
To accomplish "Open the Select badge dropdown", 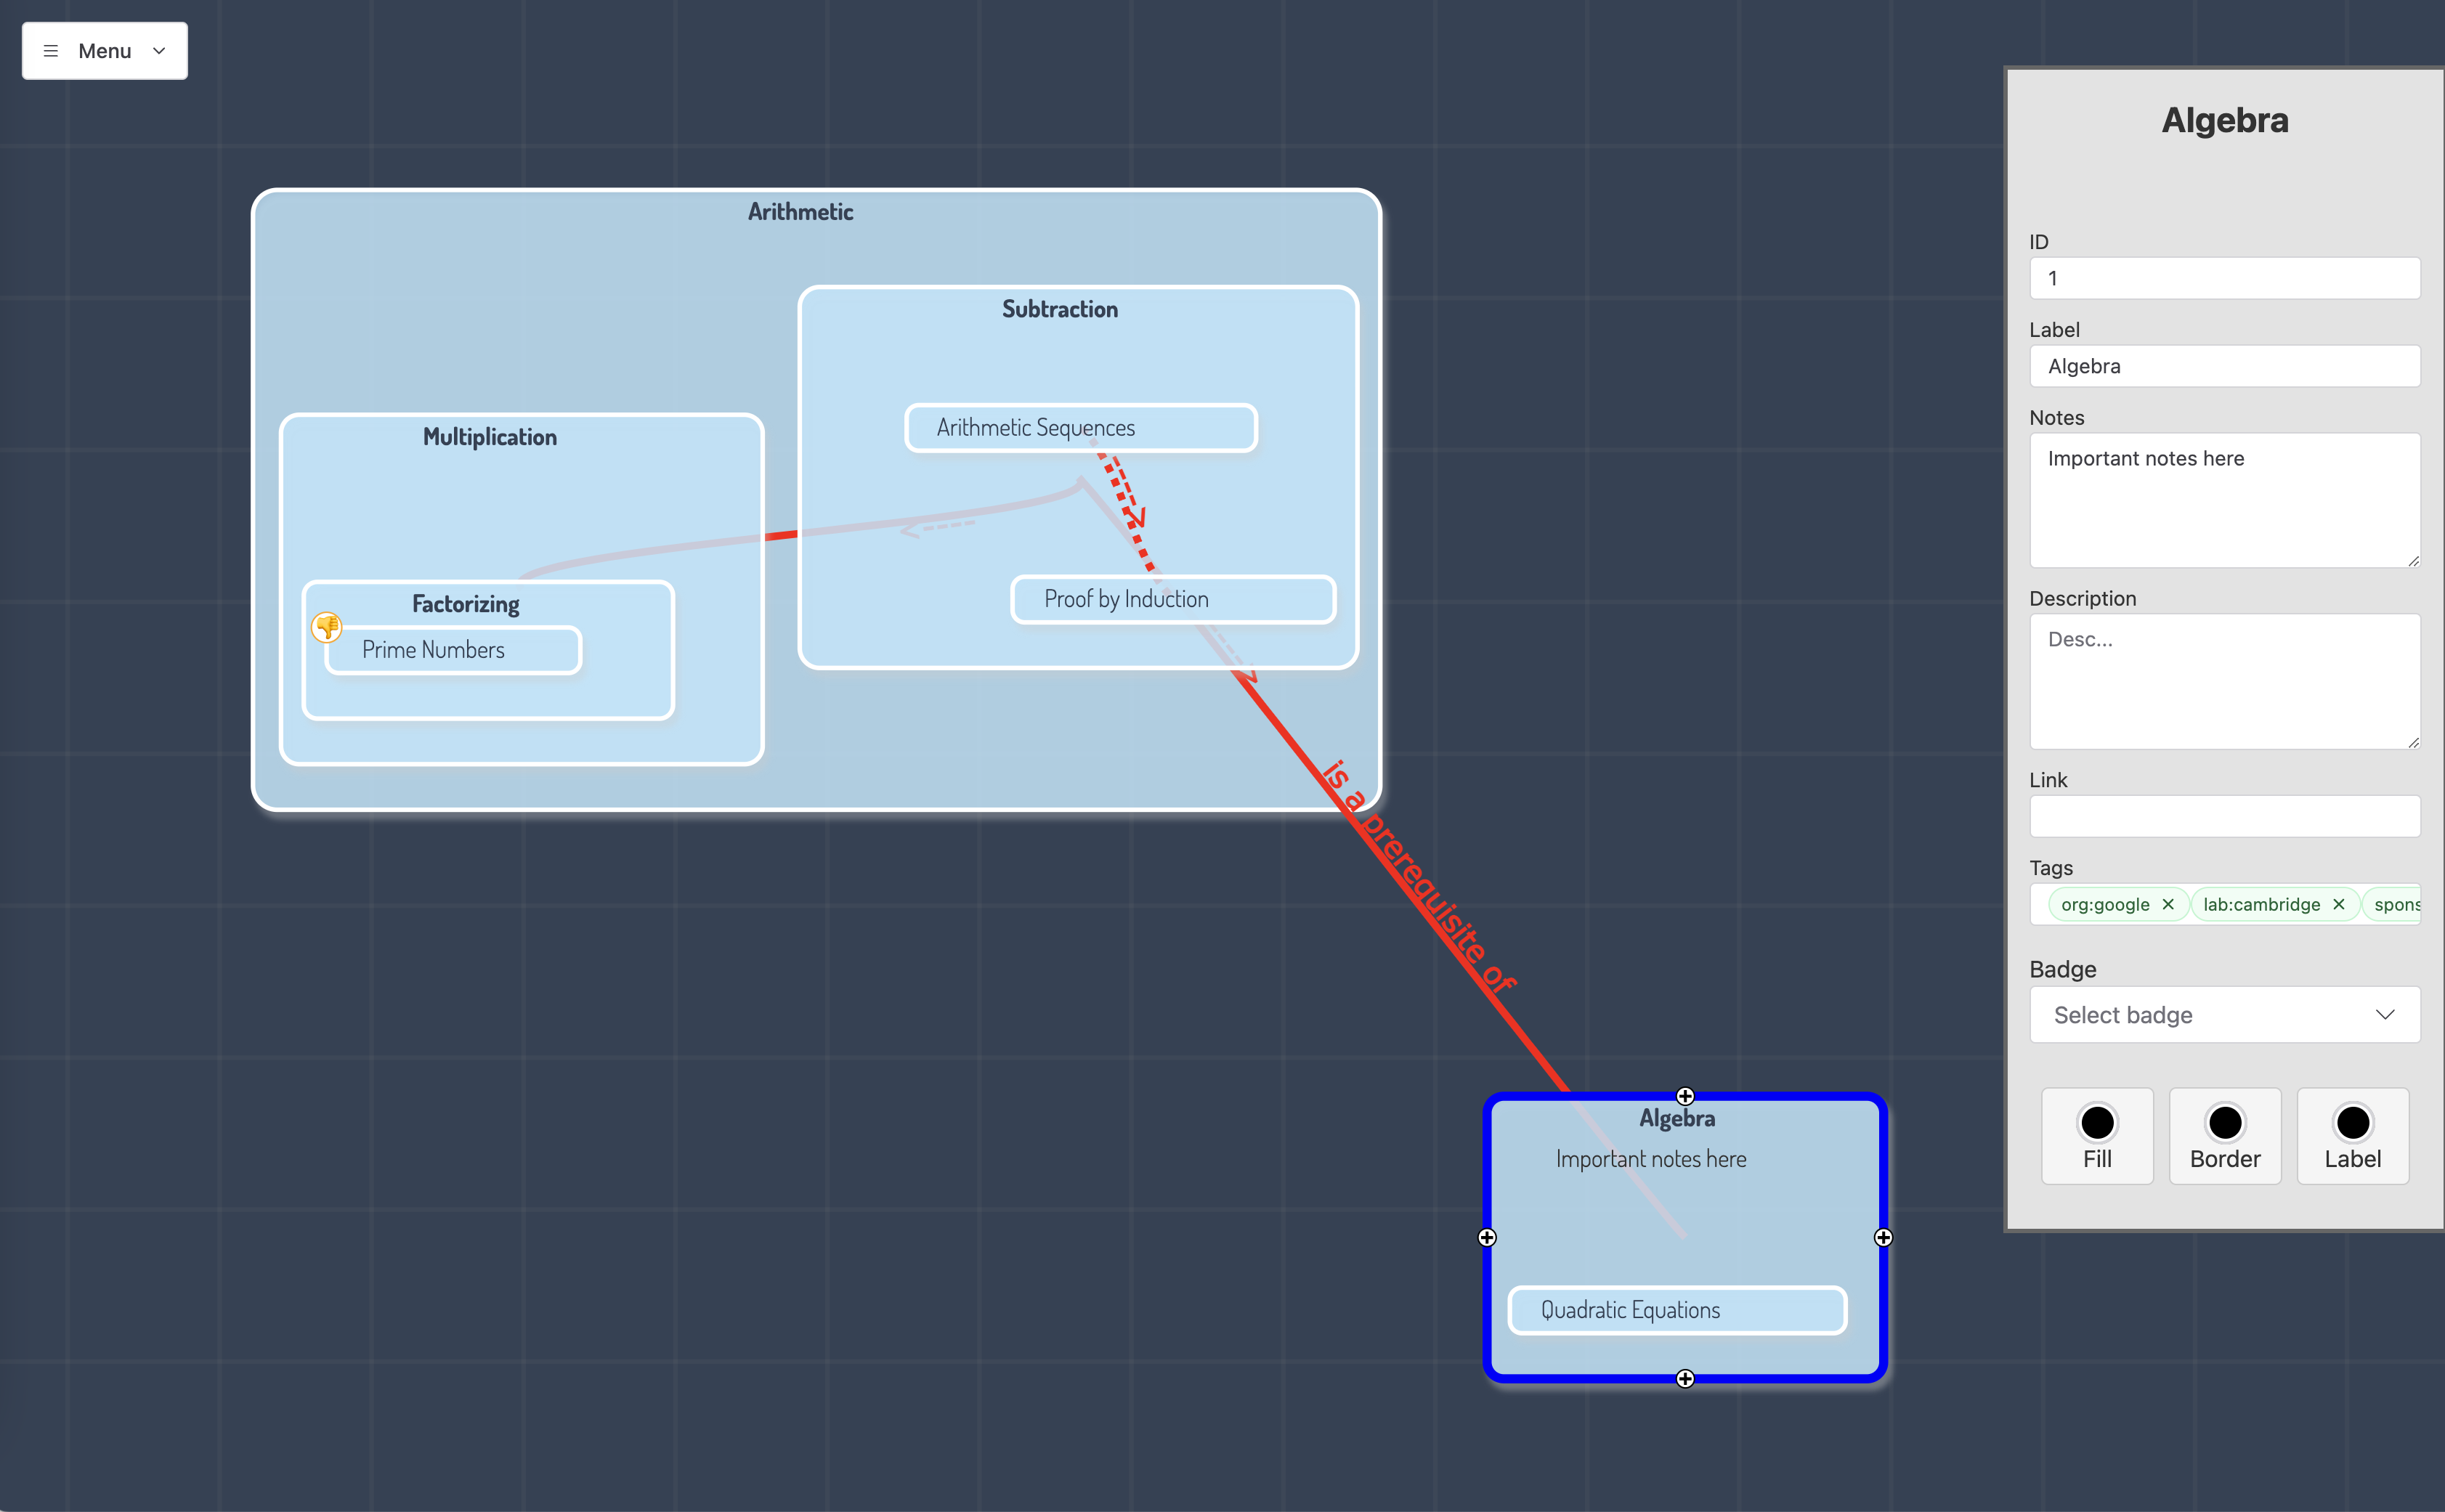I will [2224, 1015].
